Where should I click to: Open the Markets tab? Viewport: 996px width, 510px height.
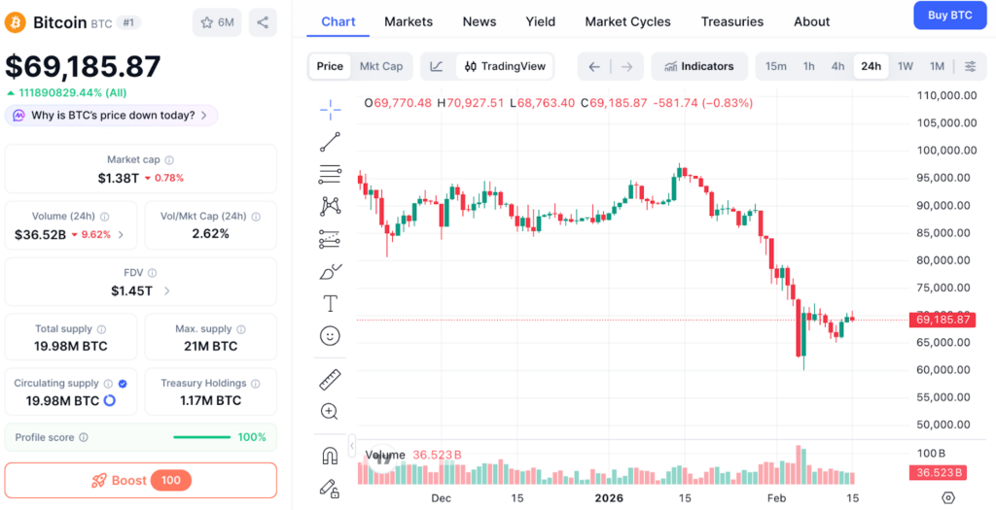pos(409,21)
